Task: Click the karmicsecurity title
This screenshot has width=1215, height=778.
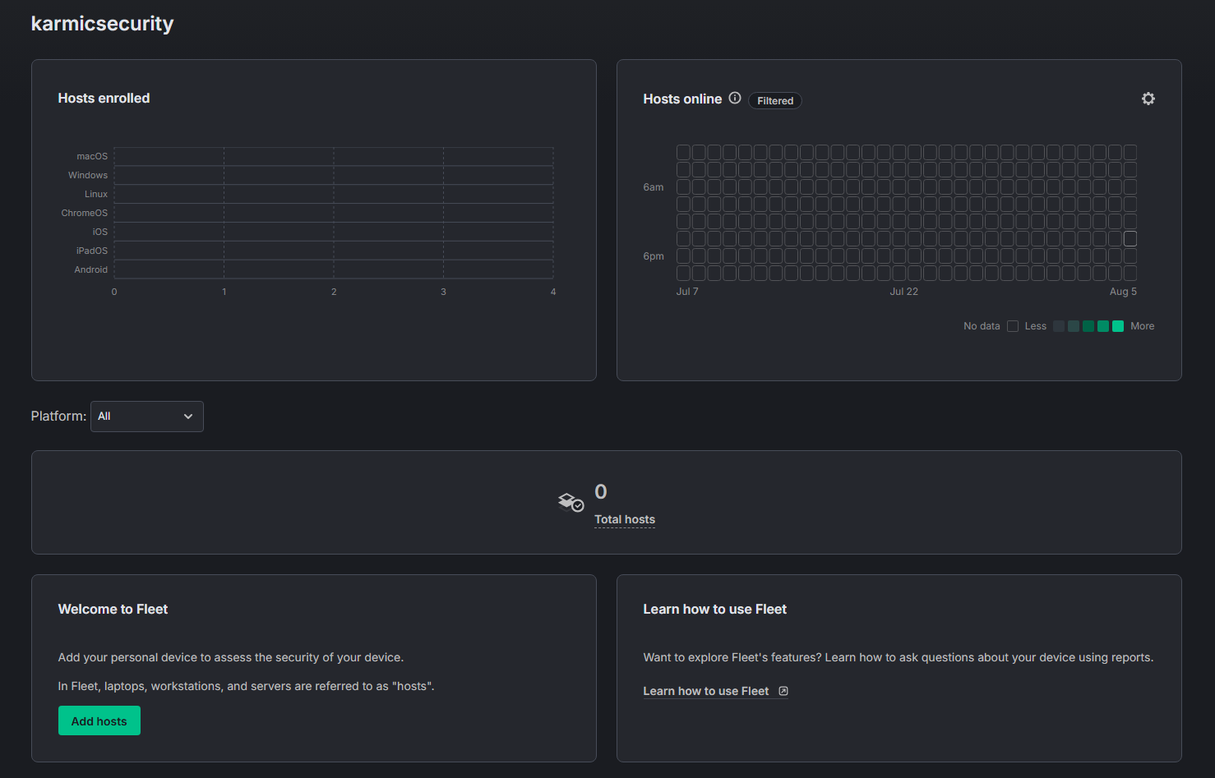Action: point(102,23)
